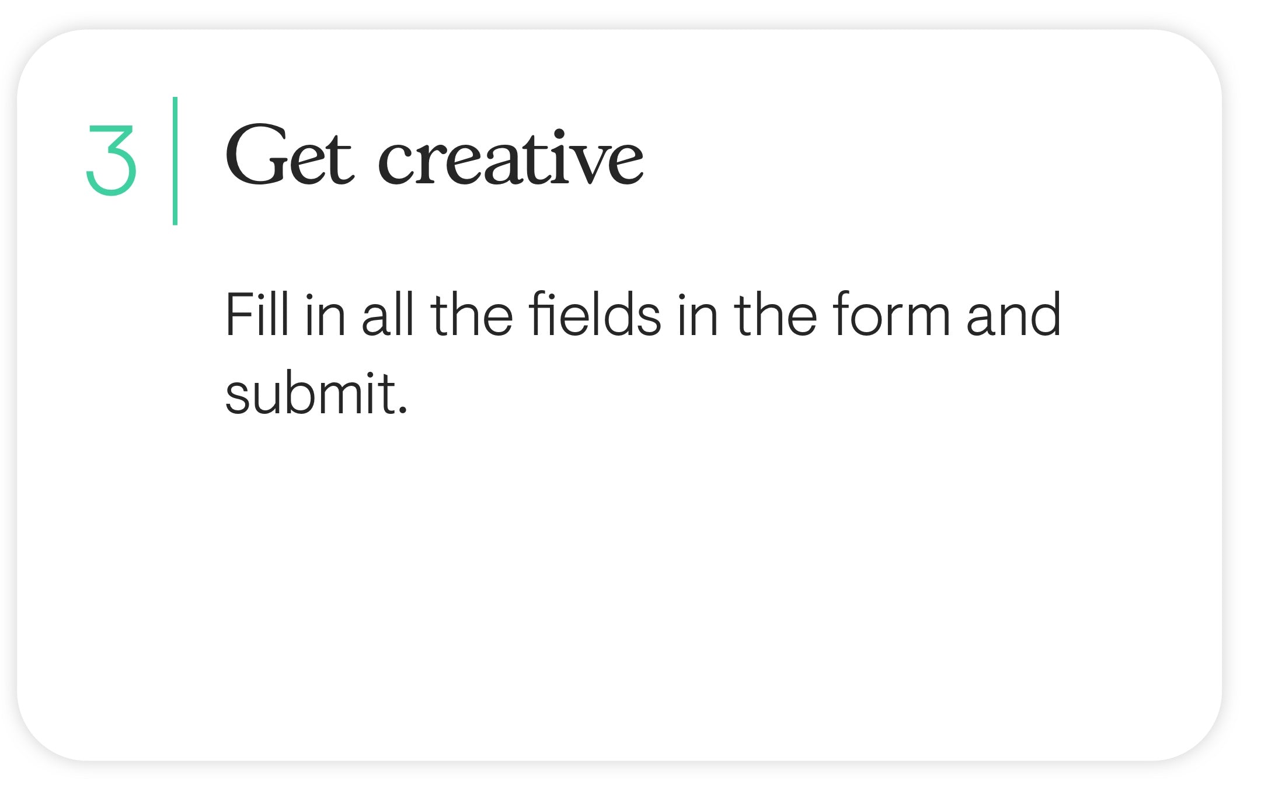Screen dimensions: 1261x788
Task: Click the word "creative" in the heading
Action: click(x=511, y=159)
